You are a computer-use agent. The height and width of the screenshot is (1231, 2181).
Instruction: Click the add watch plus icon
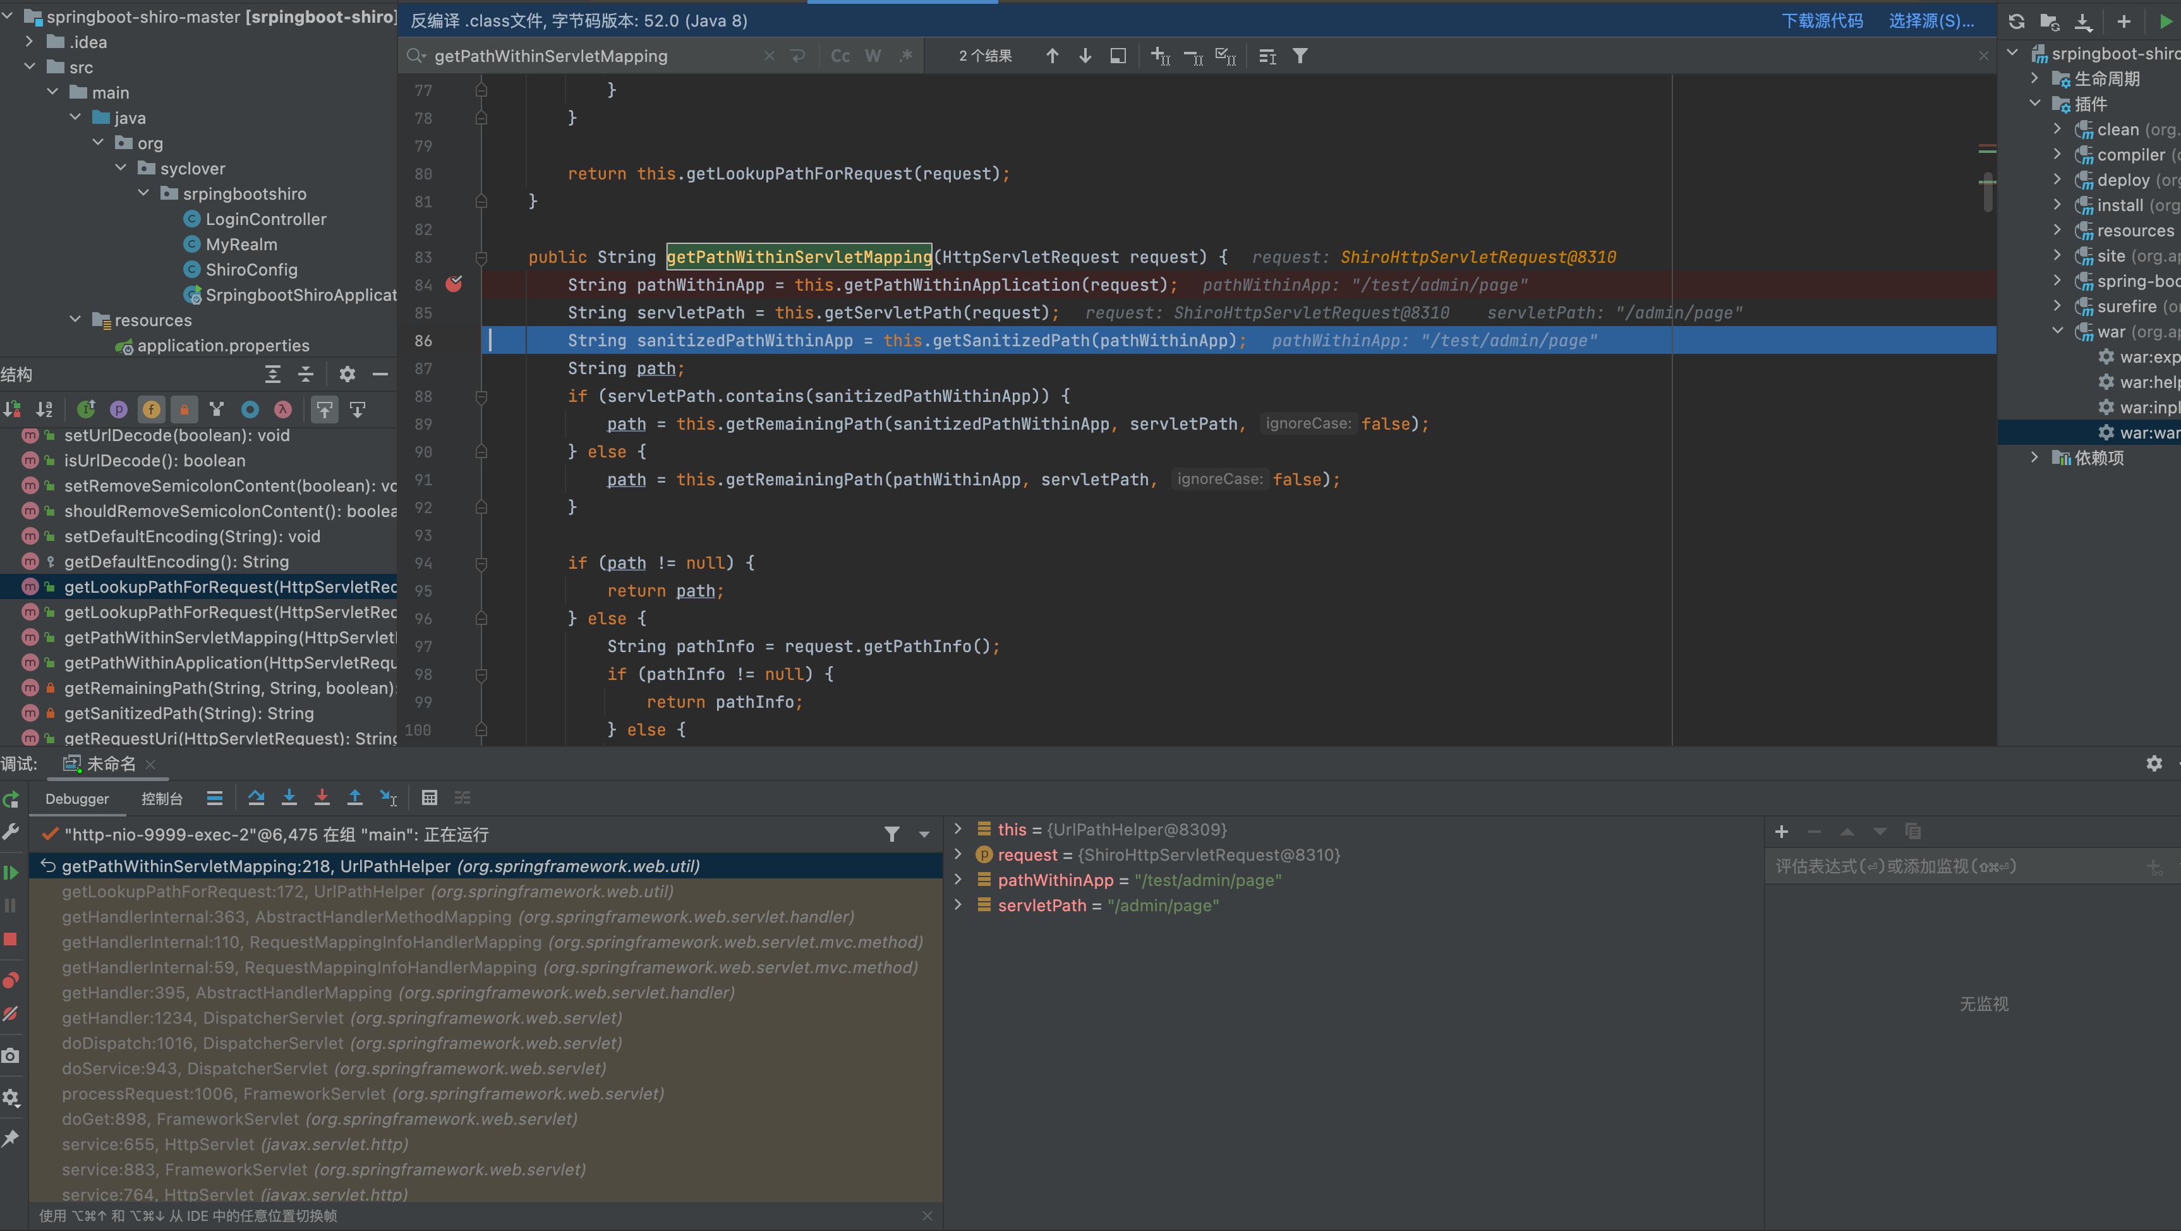[x=1781, y=832]
